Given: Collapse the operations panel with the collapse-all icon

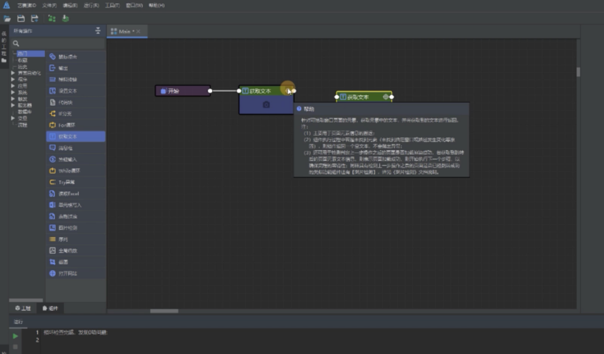Looking at the screenshot, I should (98, 31).
